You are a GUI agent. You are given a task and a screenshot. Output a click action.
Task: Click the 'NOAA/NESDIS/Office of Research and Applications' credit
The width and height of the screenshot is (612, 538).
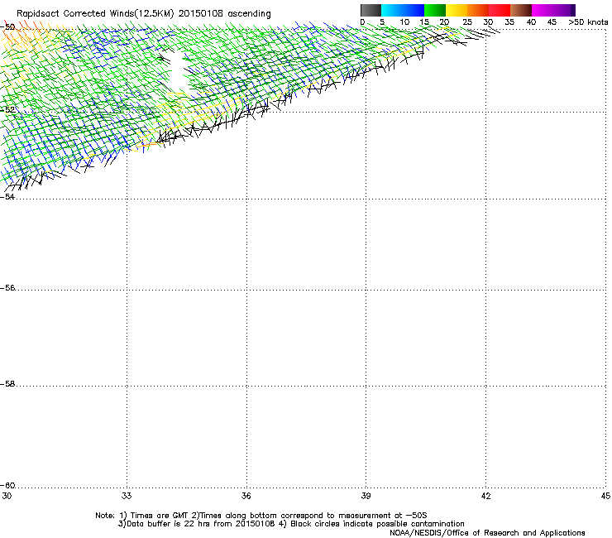(487, 533)
